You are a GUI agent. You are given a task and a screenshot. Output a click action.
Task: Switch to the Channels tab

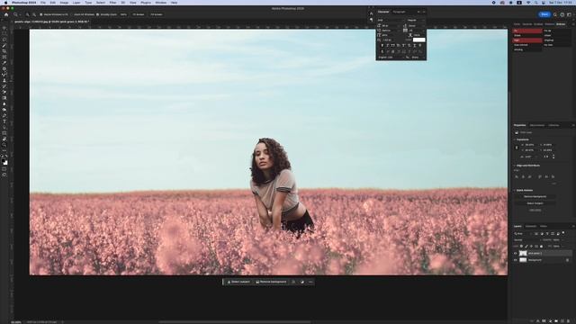[x=530, y=226]
